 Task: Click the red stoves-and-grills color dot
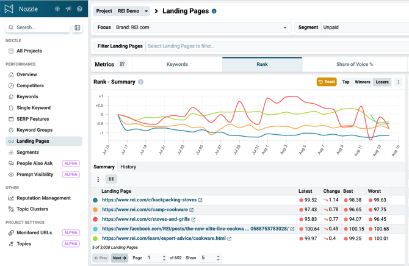click(95, 219)
